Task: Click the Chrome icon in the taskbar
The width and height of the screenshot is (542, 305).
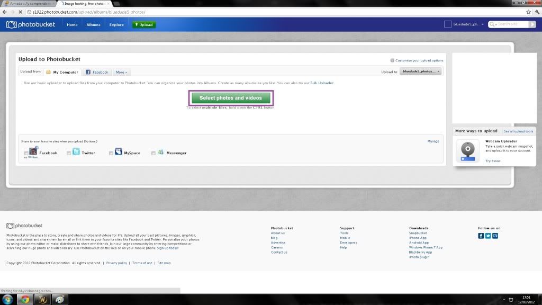Action: (25, 300)
